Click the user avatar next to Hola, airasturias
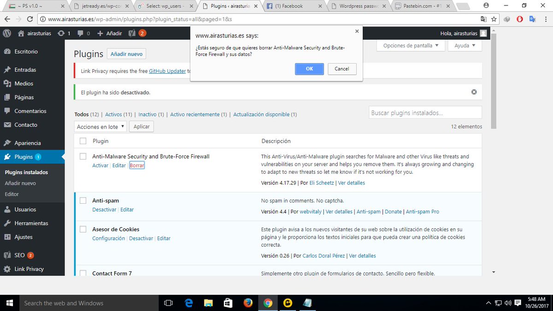Viewport: 553px width, 311px height. (x=483, y=33)
